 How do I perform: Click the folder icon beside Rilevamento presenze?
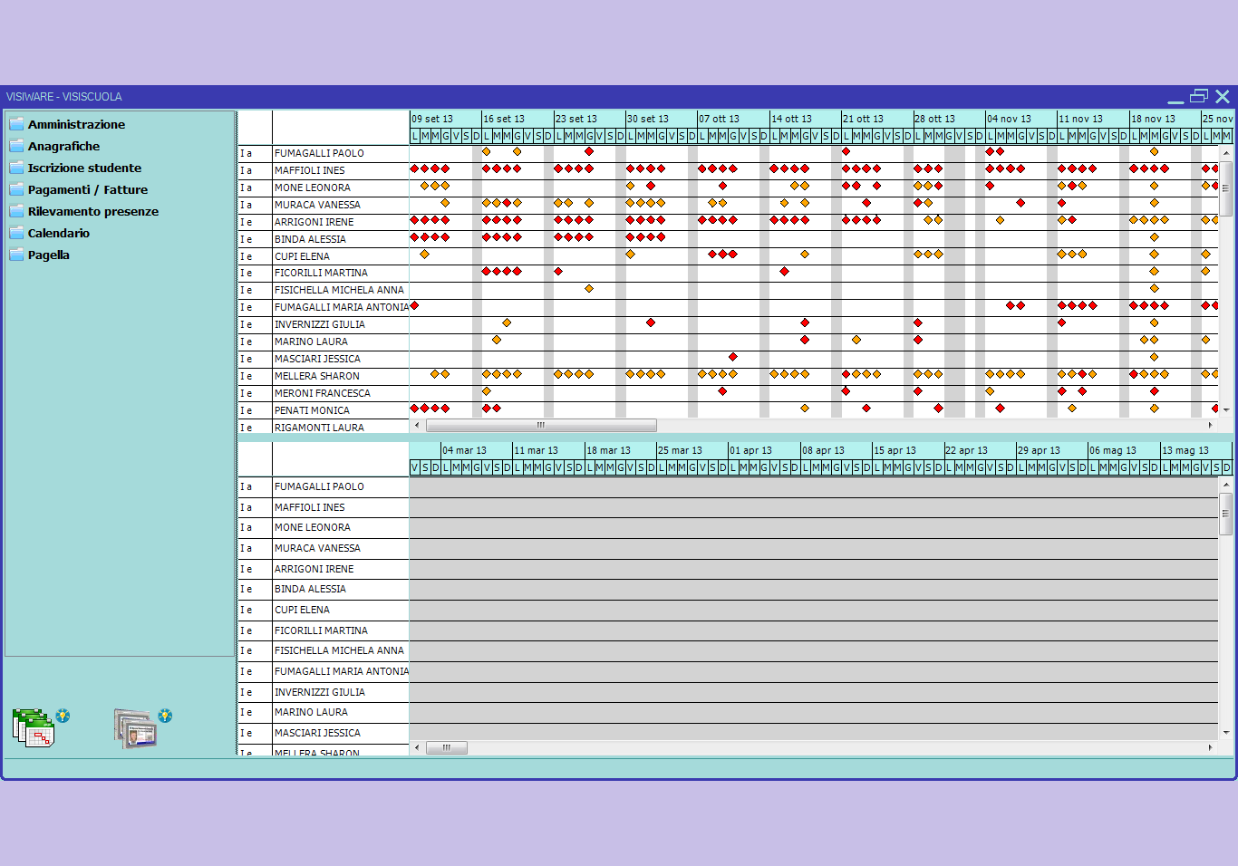coord(16,211)
